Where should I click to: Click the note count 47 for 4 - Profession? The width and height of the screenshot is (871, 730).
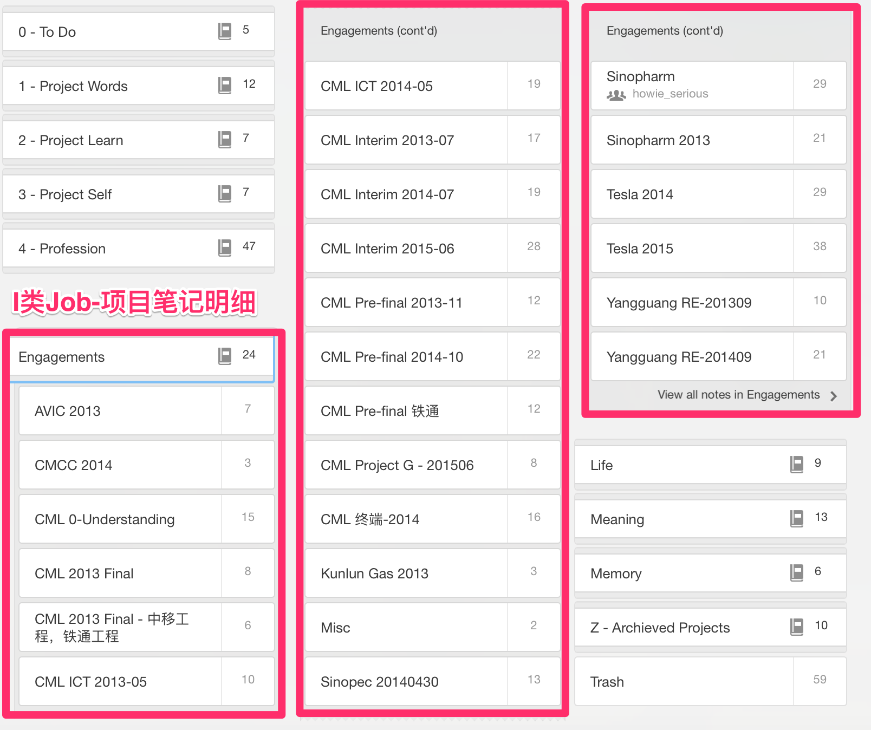click(249, 246)
